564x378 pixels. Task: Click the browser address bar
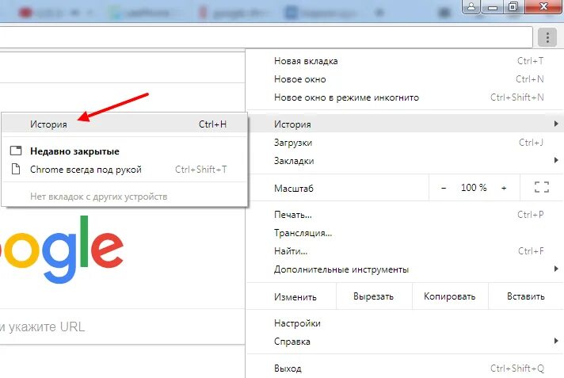tap(266, 36)
